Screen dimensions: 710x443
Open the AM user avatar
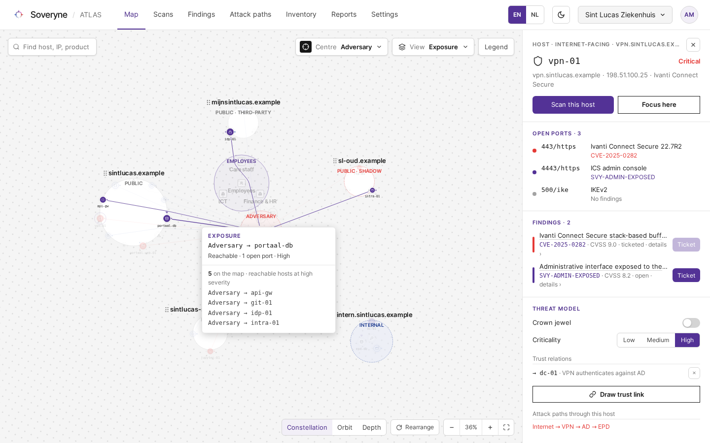689,15
